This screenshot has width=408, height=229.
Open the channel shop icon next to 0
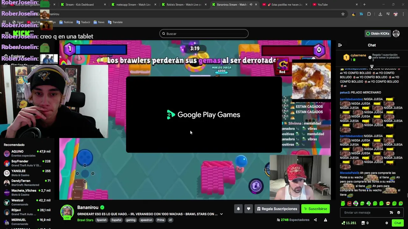[x=363, y=223]
